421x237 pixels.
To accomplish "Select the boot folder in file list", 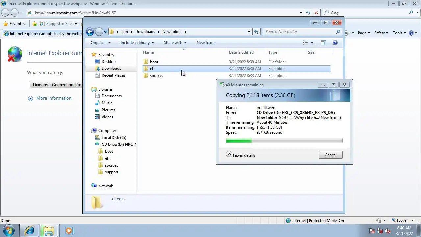I will [236, 62].
